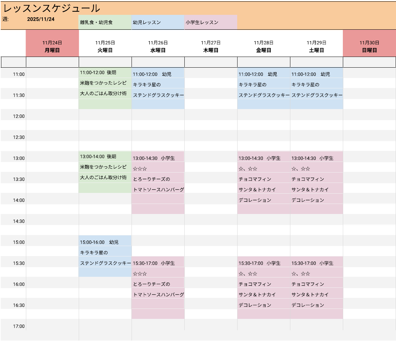The height and width of the screenshot is (342, 396).
Task: Select the Sunday 11月30日 日曜日 header
Action: [369, 47]
